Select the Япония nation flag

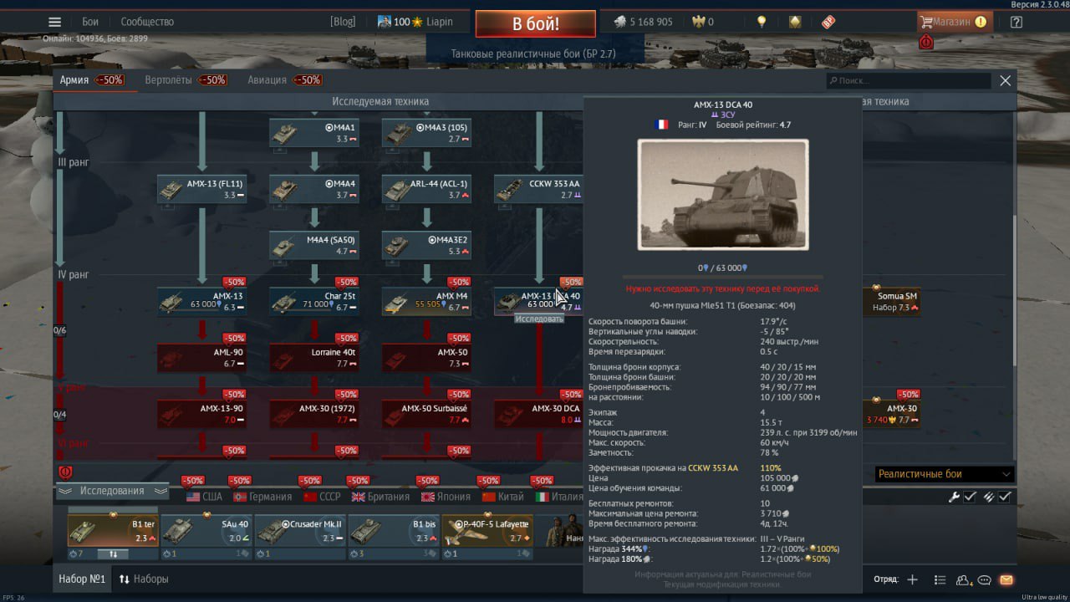pos(446,497)
